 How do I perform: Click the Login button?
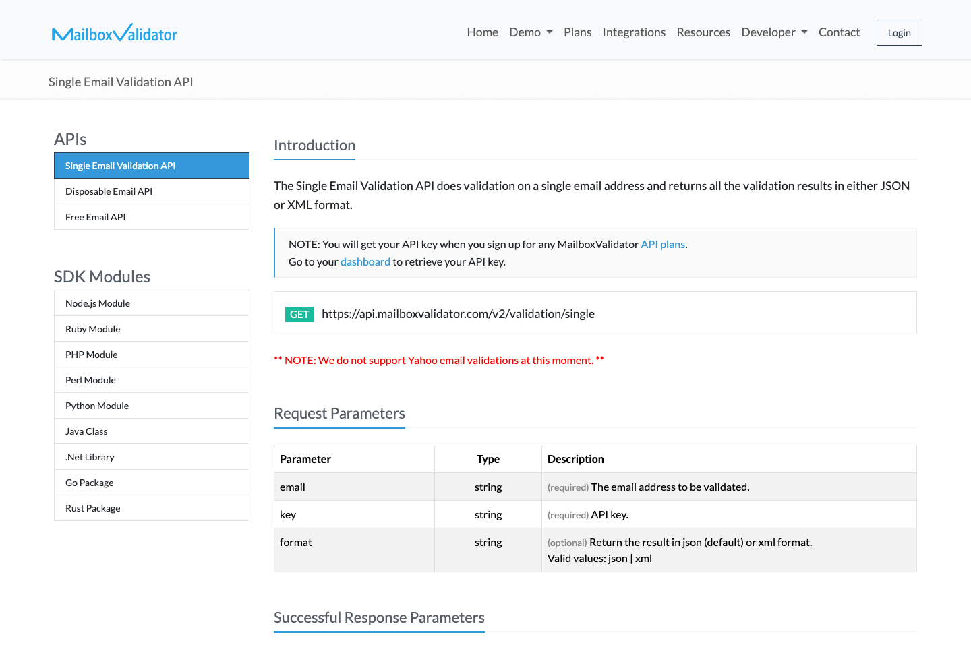tap(899, 32)
